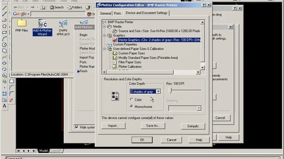Select the Filter Paper Sizes tree item
This screenshot has width=284, height=159.
point(130,62)
